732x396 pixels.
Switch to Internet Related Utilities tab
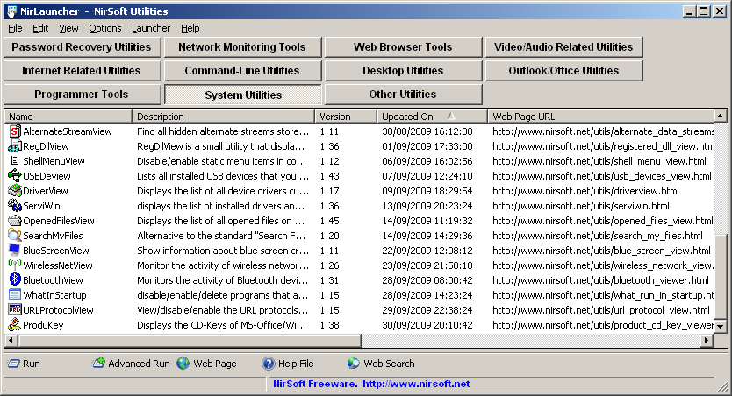point(82,71)
